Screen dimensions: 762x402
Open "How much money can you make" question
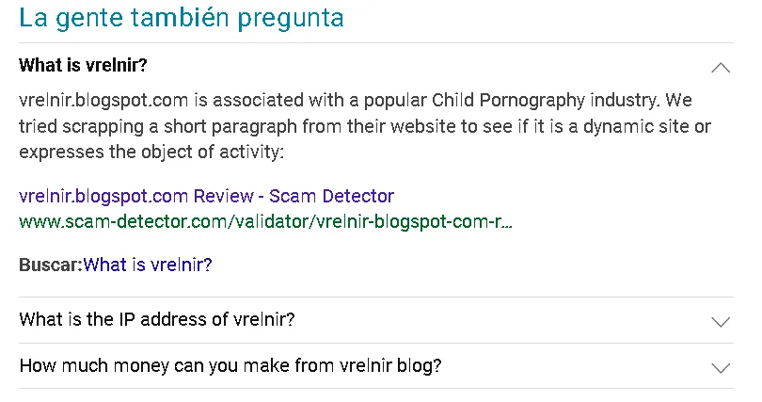(230, 366)
